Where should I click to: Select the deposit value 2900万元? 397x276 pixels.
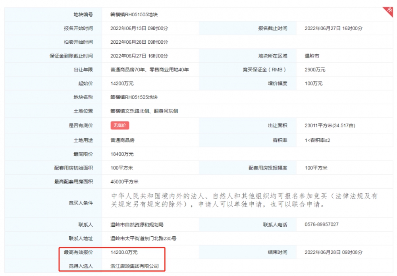tap(315, 69)
